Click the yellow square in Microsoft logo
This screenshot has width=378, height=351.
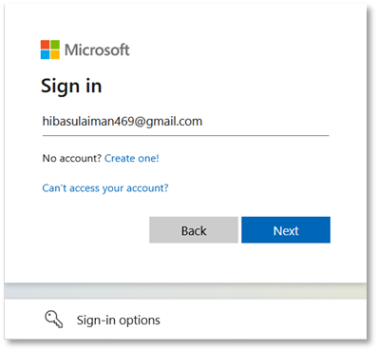tap(55, 55)
